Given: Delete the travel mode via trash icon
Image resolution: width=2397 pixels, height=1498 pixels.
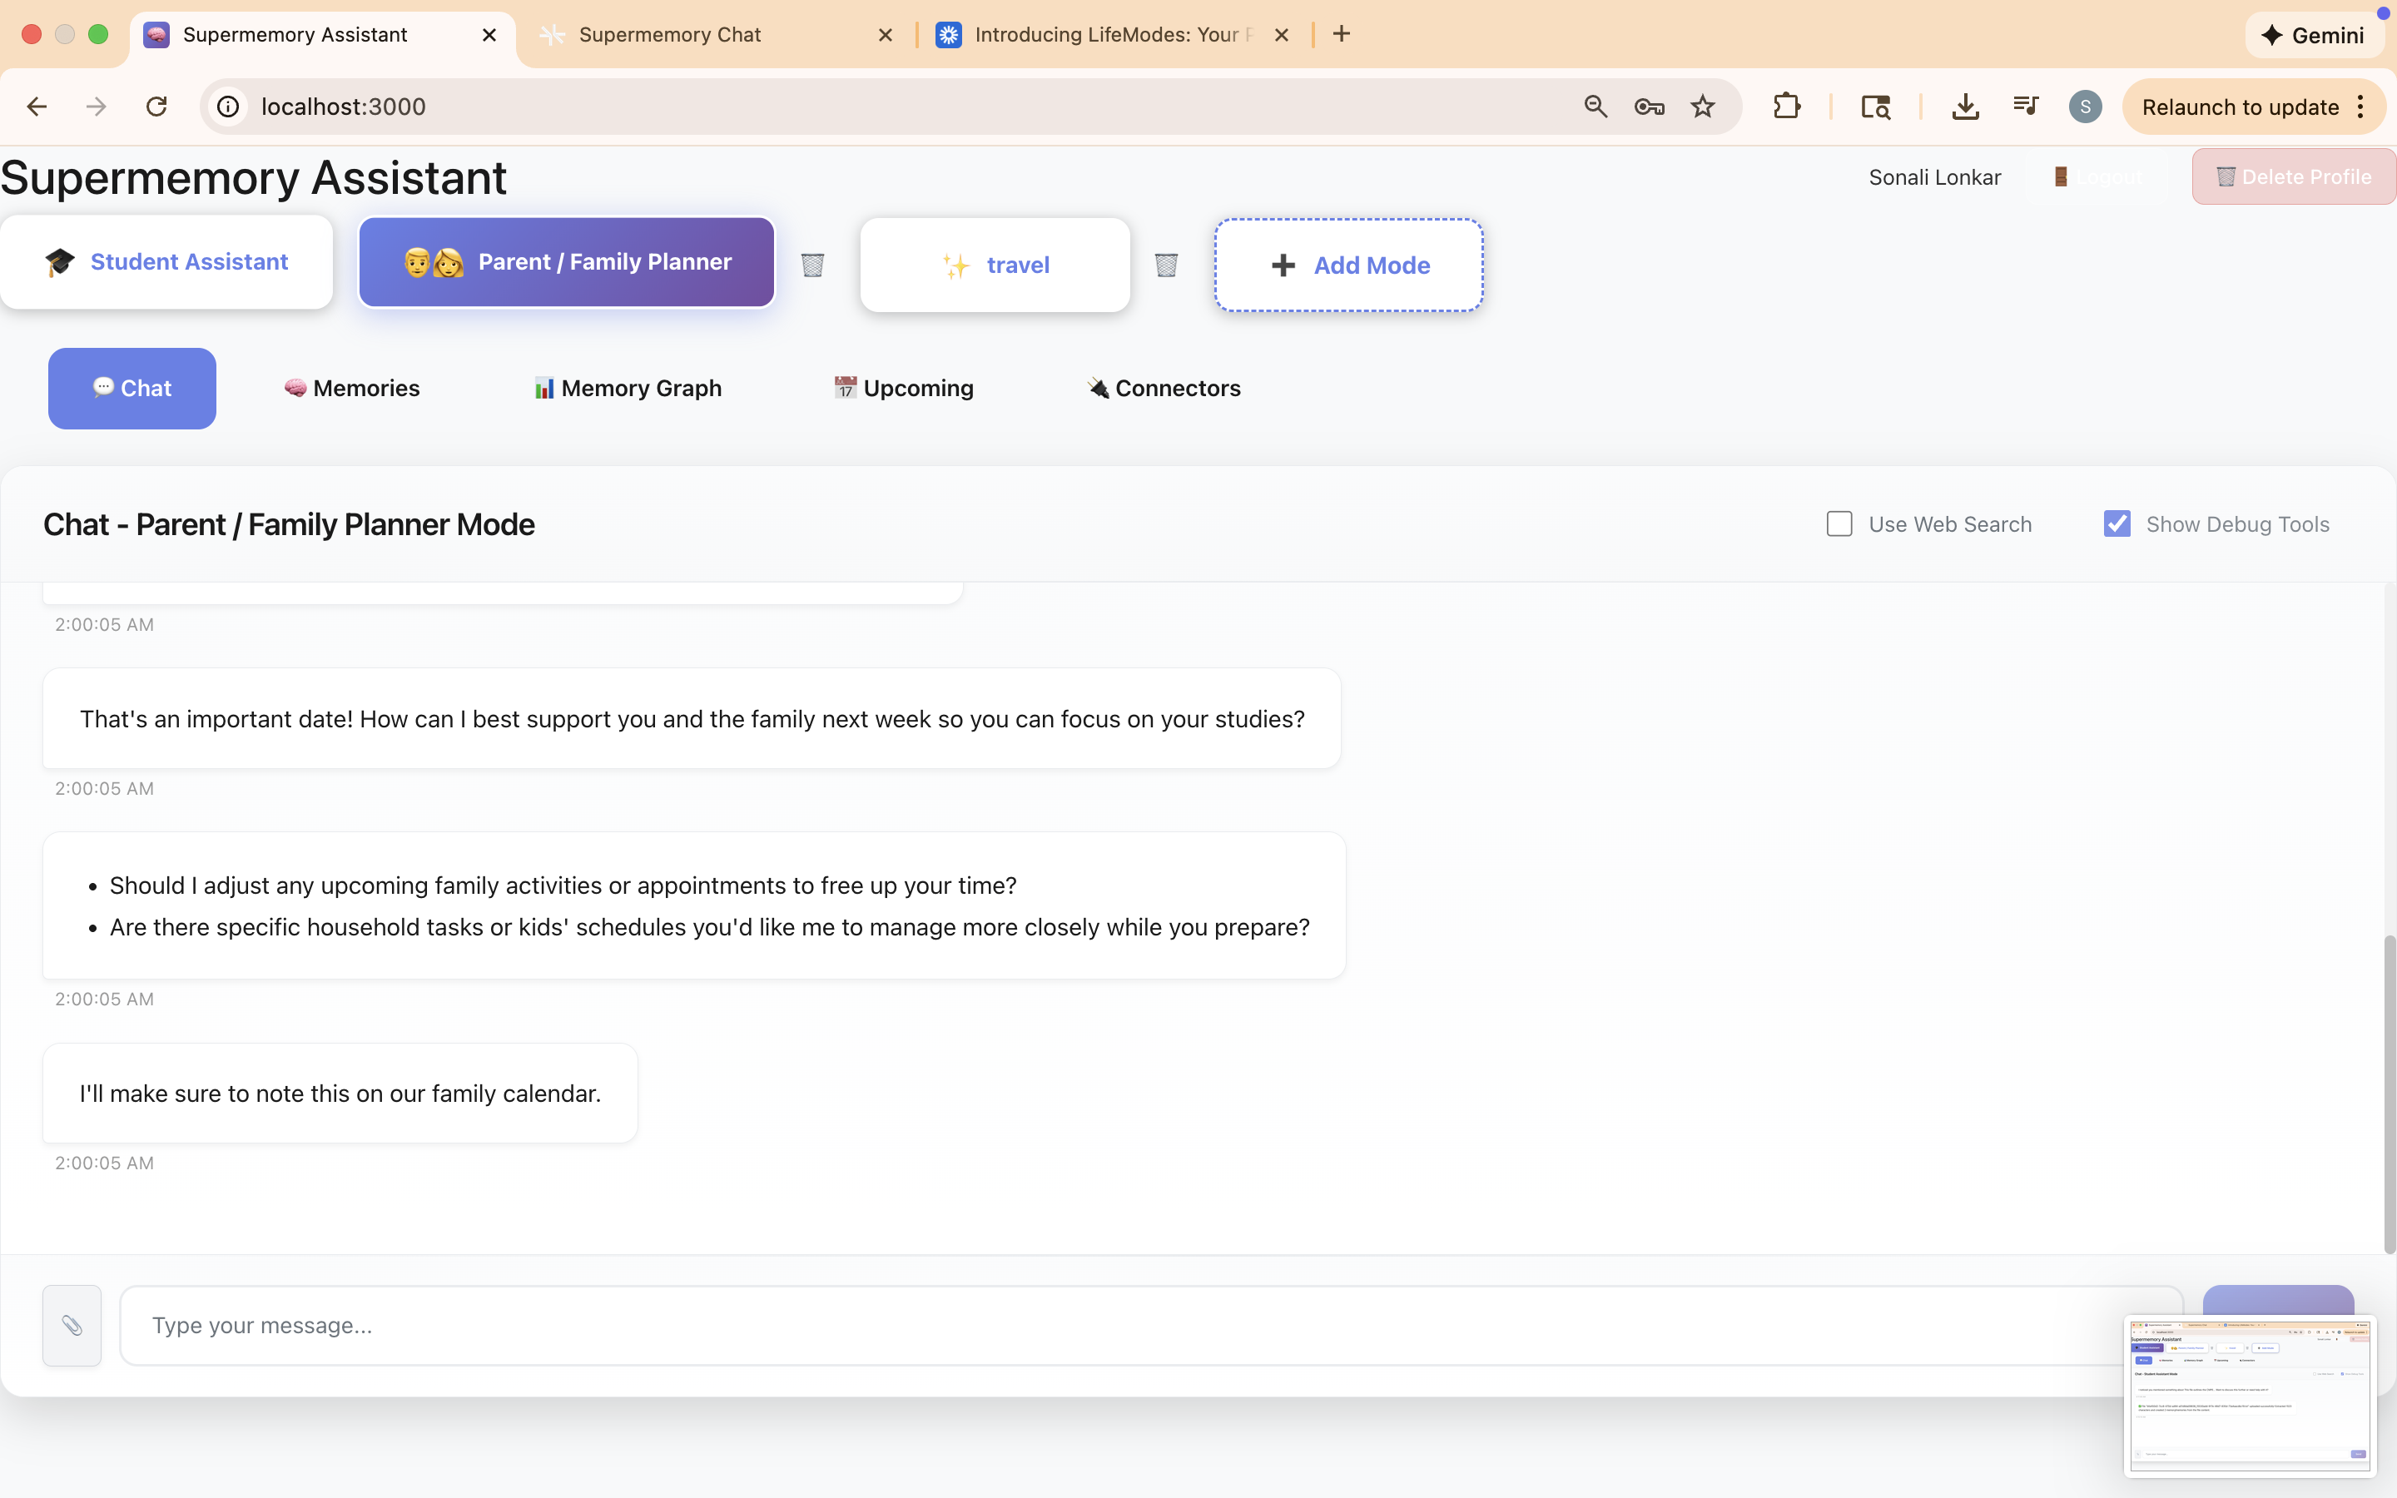Looking at the screenshot, I should (x=1166, y=265).
